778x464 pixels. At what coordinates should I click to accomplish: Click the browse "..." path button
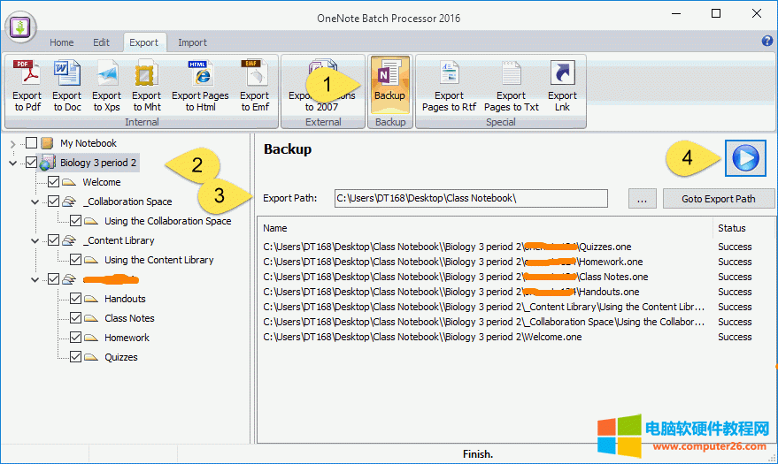pos(642,199)
